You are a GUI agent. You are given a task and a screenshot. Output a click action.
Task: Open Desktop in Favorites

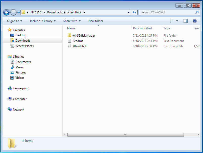click(x=21, y=35)
